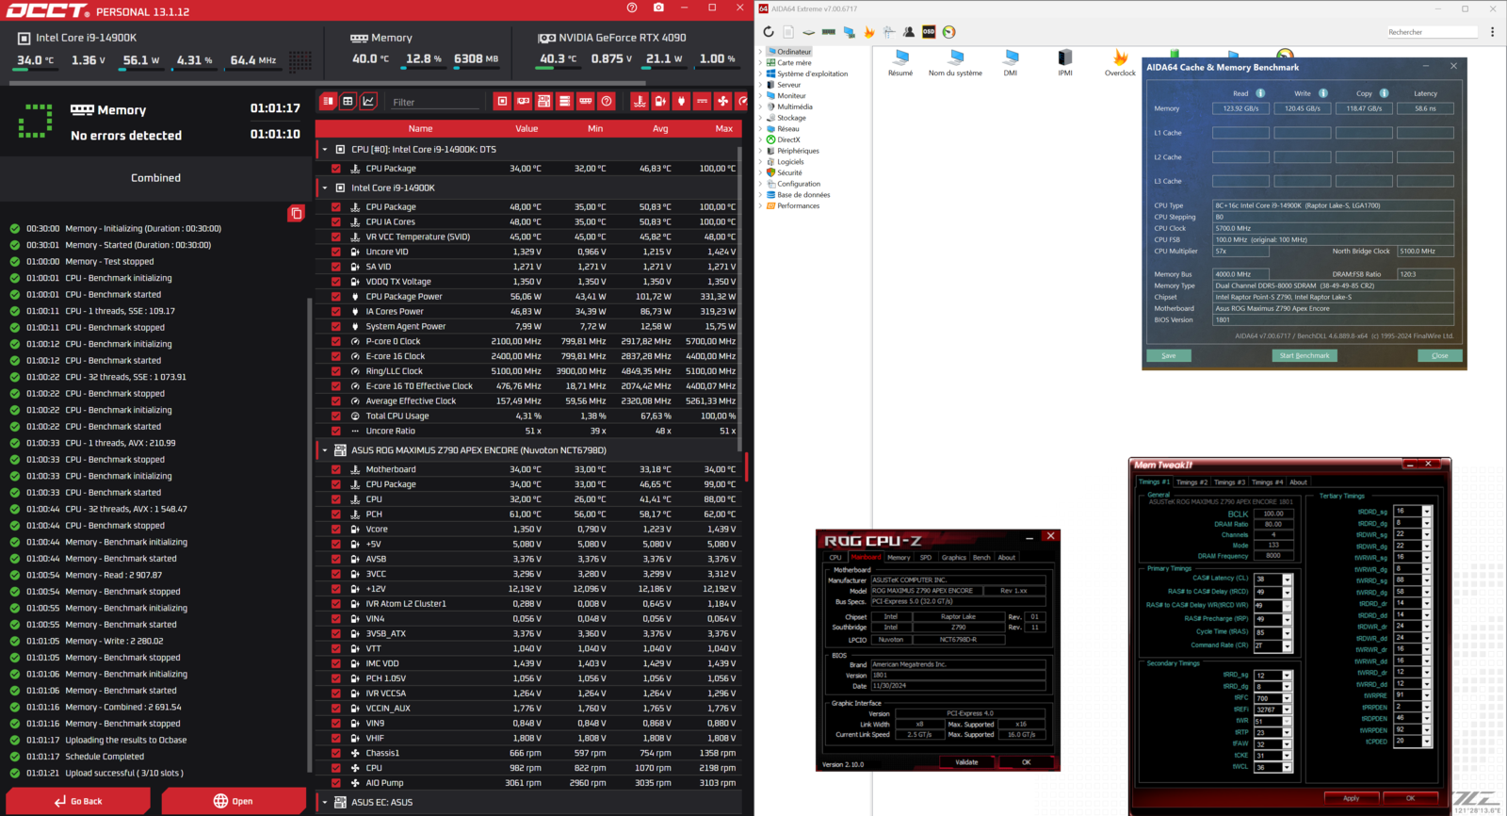This screenshot has height=816, width=1507.
Task: Toggle storage sensor filter icon in OCCT
Action: coord(564,101)
